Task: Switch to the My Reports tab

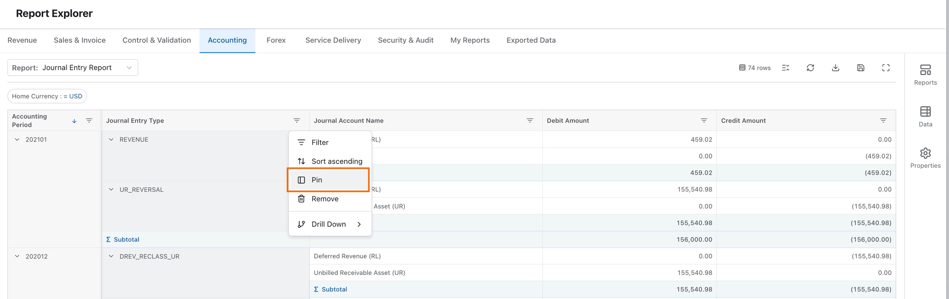Action: click(x=470, y=40)
